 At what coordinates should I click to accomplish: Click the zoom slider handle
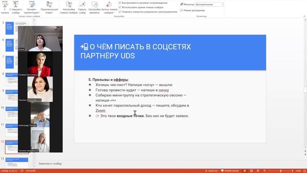(281, 171)
